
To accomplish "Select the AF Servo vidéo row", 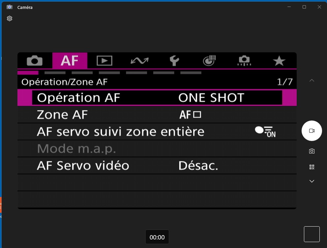I will pyautogui.click(x=157, y=166).
